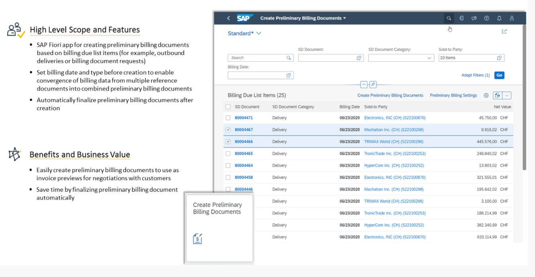Viewport: 535px width, 277px height.
Task: Expand the Standard view variant dropdown
Action: click(259, 33)
